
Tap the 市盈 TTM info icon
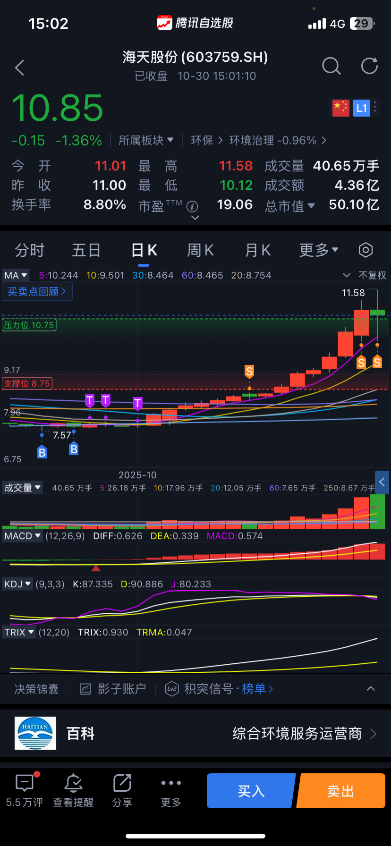[x=192, y=206]
